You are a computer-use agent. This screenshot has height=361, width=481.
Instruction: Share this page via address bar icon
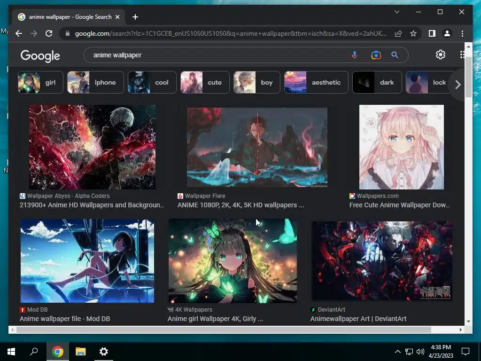(x=398, y=33)
